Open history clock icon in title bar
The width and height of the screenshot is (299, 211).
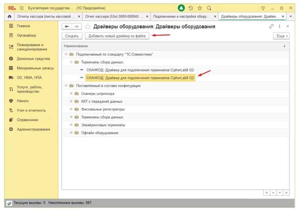click(191, 8)
